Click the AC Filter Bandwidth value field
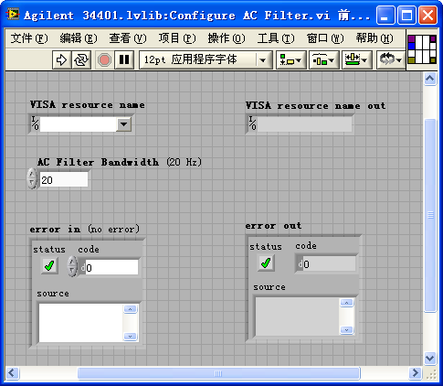The image size is (443, 386). pyautogui.click(x=64, y=179)
